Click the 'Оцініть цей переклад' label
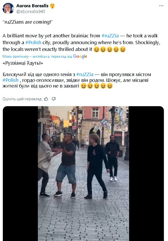Viewport: 168px width, 241px height. pos(22,99)
